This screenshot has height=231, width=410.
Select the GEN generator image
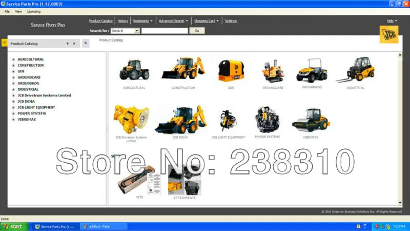tap(231, 71)
